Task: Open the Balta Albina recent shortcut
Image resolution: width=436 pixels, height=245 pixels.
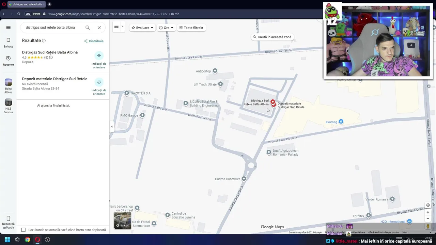Action: pyautogui.click(x=8, y=86)
